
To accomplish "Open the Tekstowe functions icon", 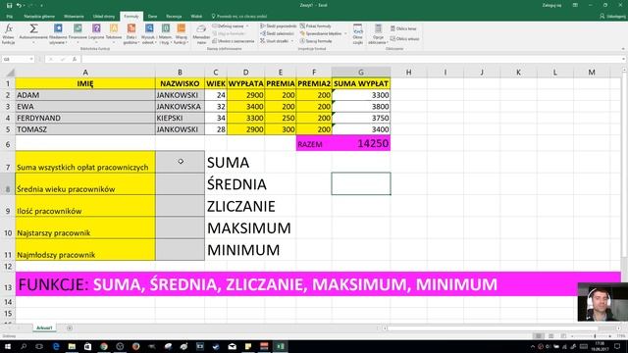I will tap(114, 28).
